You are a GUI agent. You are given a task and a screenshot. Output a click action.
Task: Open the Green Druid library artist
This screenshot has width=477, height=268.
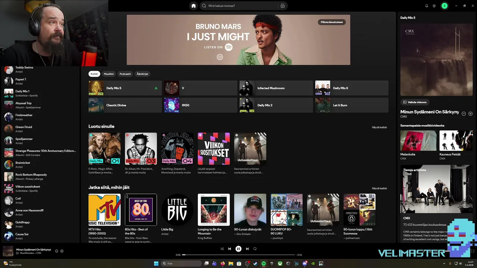point(41,129)
